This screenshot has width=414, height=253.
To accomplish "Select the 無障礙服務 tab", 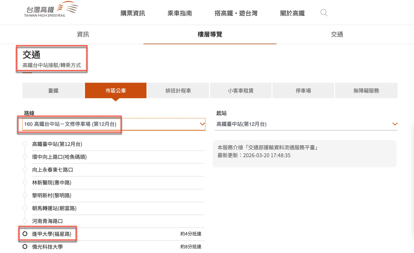I will (x=366, y=91).
